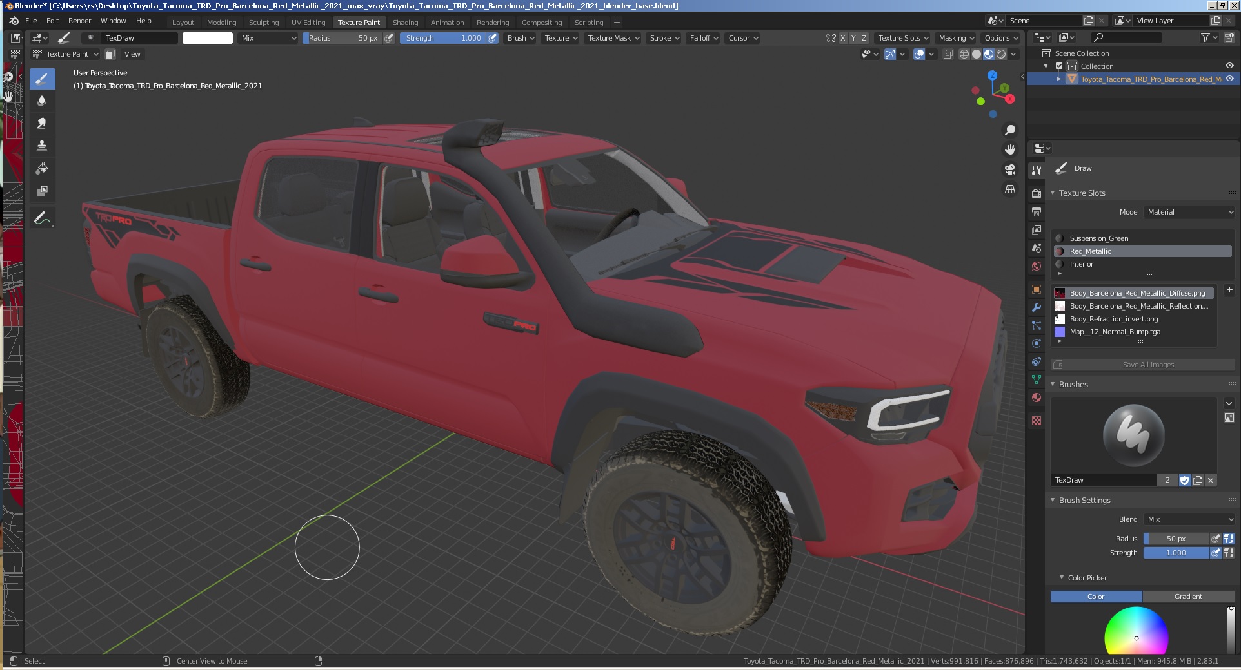
Task: Collapse the Brush Settings panel
Action: [x=1084, y=500]
